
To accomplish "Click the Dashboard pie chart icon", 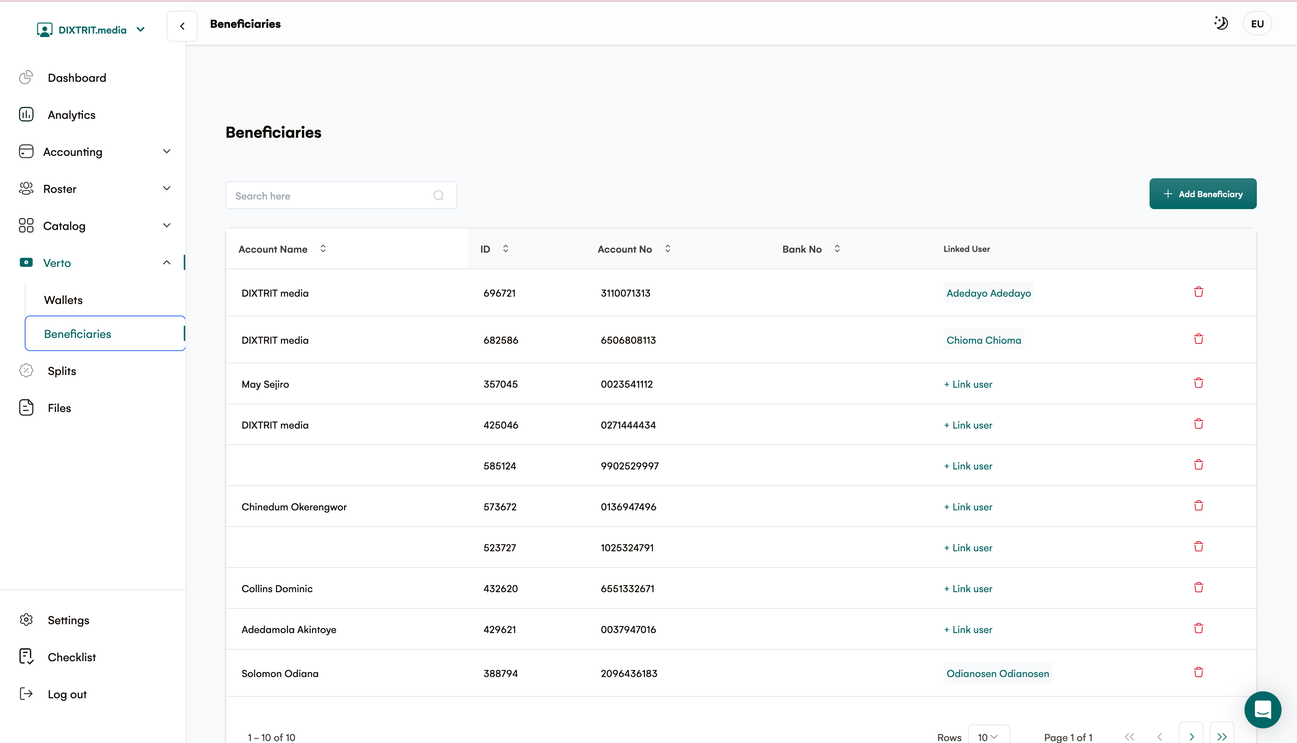I will 26,77.
